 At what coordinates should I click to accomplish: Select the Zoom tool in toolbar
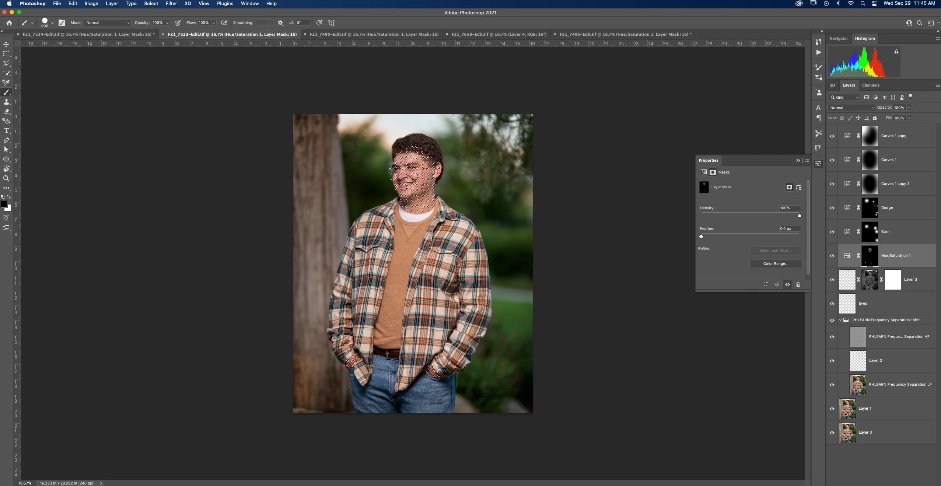point(6,178)
